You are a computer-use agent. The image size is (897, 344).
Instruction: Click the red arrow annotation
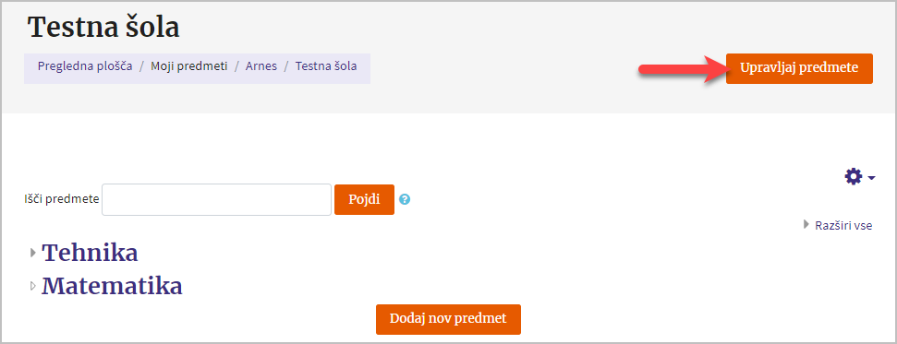pos(682,69)
